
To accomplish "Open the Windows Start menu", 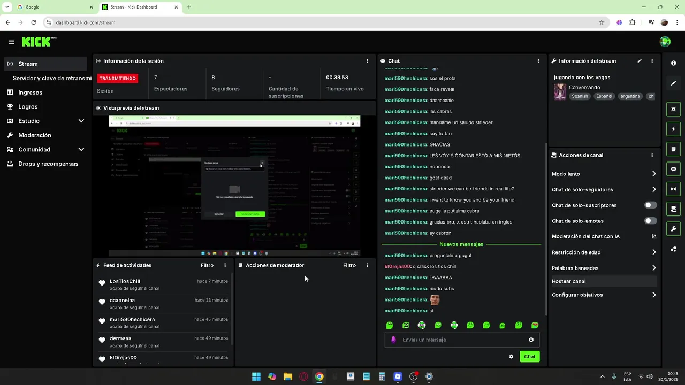I will click(x=256, y=376).
